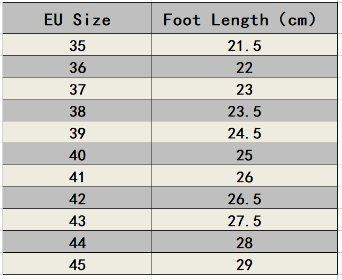The width and height of the screenshot is (342, 280).
Task: Click the cell showing 26.5
Action: (x=244, y=199)
